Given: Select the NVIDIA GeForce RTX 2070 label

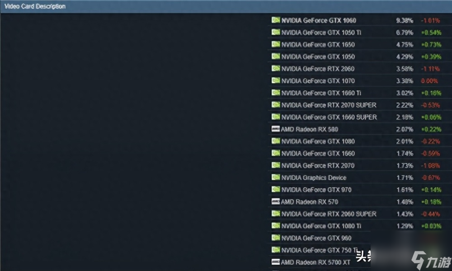Looking at the screenshot, I should [x=318, y=166].
